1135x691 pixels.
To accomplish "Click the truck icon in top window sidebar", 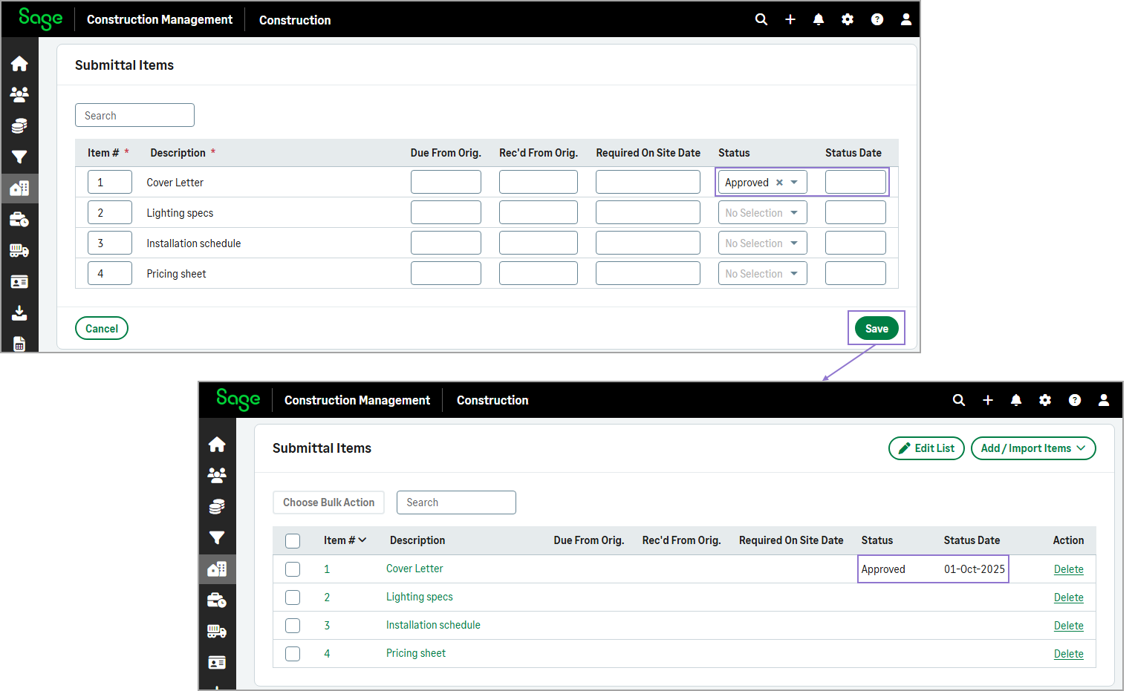I will [19, 251].
